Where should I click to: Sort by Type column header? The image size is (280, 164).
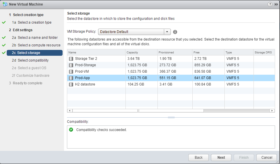239,53
